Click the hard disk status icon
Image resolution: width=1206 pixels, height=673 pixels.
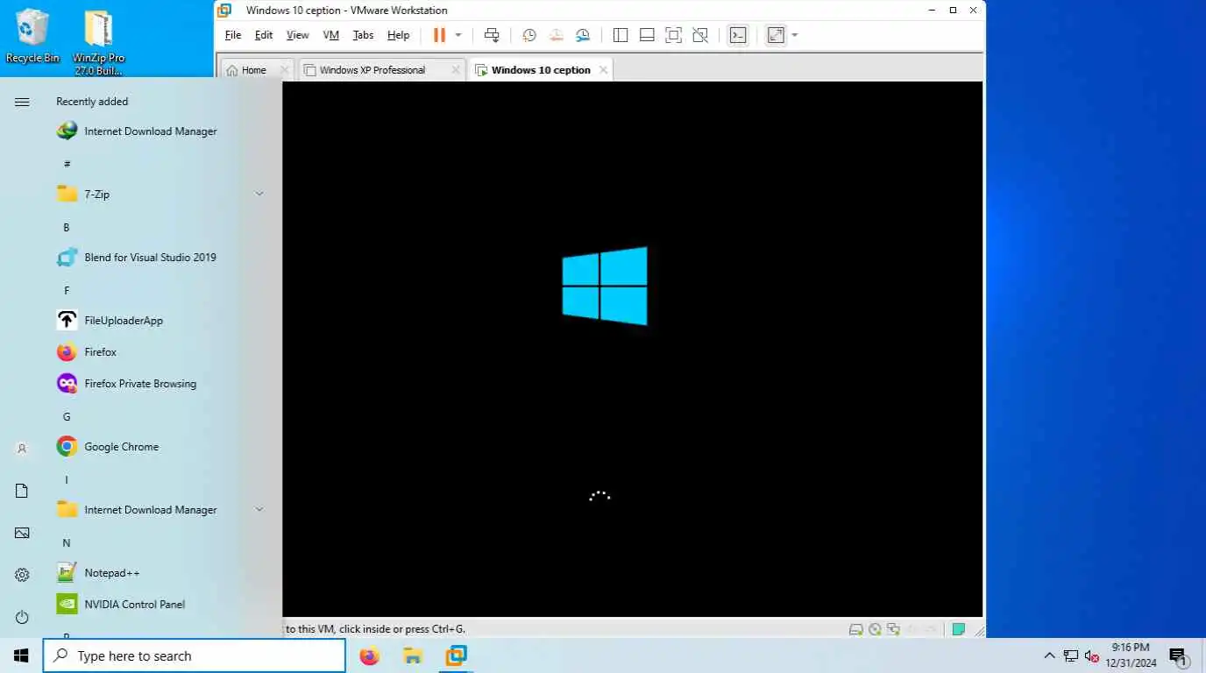click(x=856, y=629)
